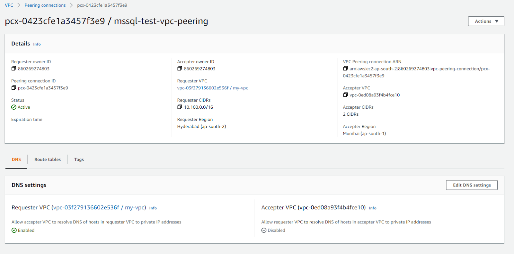Click the green Active status icon
Viewport: 514px width, 254px height.
click(x=14, y=107)
